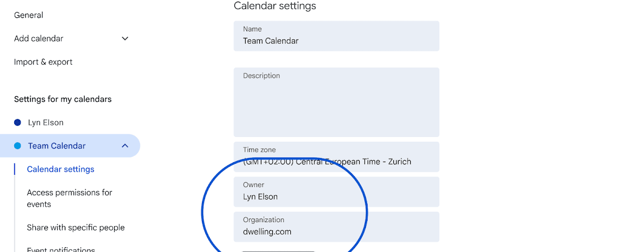Image resolution: width=631 pixels, height=252 pixels.
Task: Open Import & export settings
Action: [43, 62]
